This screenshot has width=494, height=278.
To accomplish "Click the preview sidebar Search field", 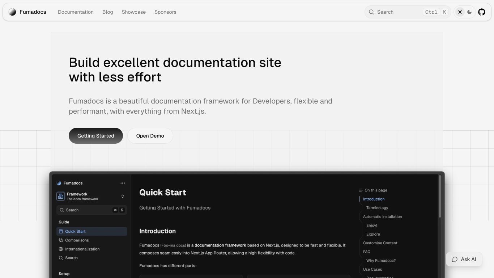I will click(92, 210).
